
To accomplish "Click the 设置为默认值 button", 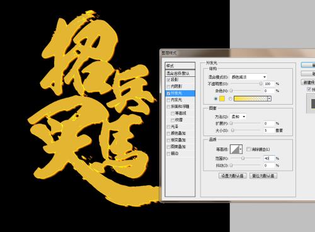I will click(x=232, y=176).
